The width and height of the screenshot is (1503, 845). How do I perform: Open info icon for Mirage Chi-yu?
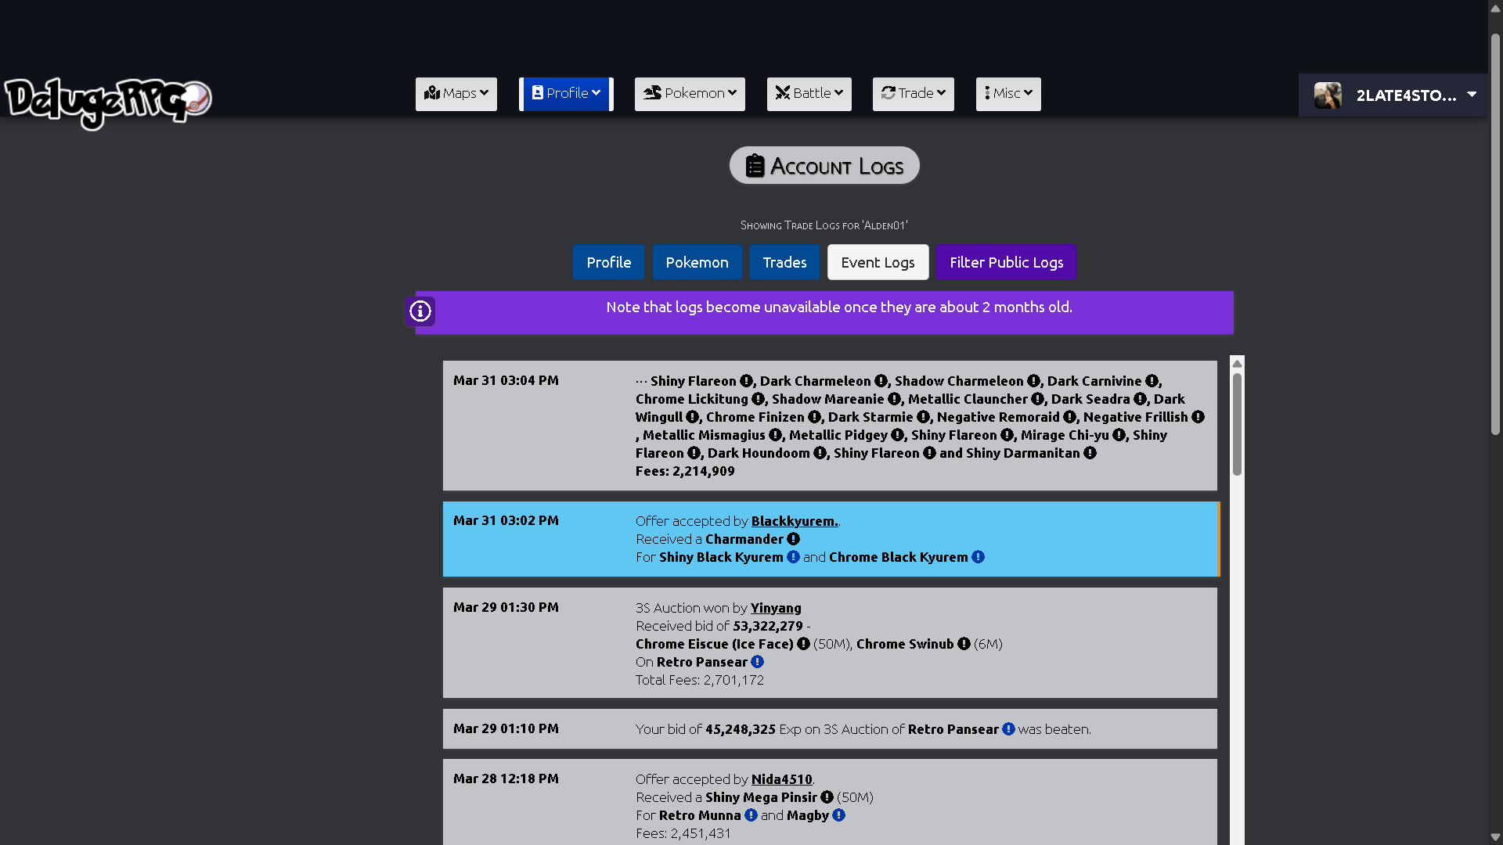[1119, 435]
